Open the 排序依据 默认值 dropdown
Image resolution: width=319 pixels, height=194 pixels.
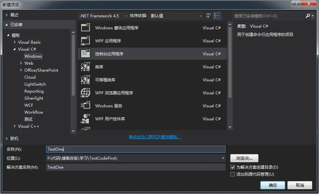click(x=176, y=16)
